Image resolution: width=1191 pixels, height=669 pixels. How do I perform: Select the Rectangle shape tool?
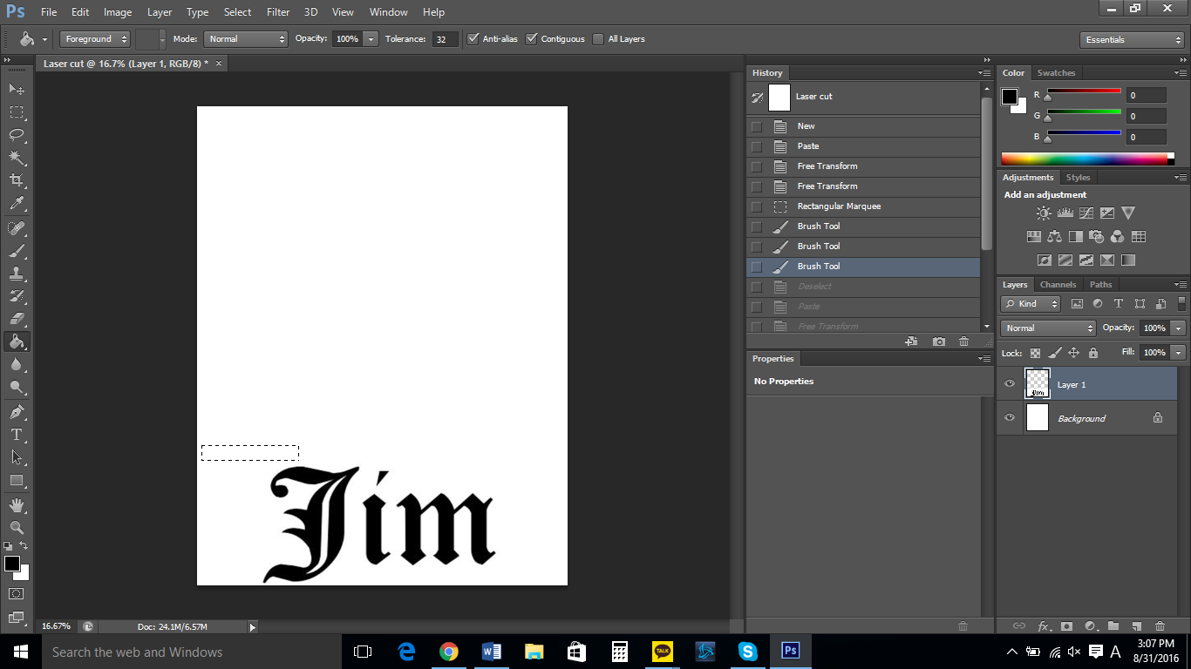[x=17, y=480]
